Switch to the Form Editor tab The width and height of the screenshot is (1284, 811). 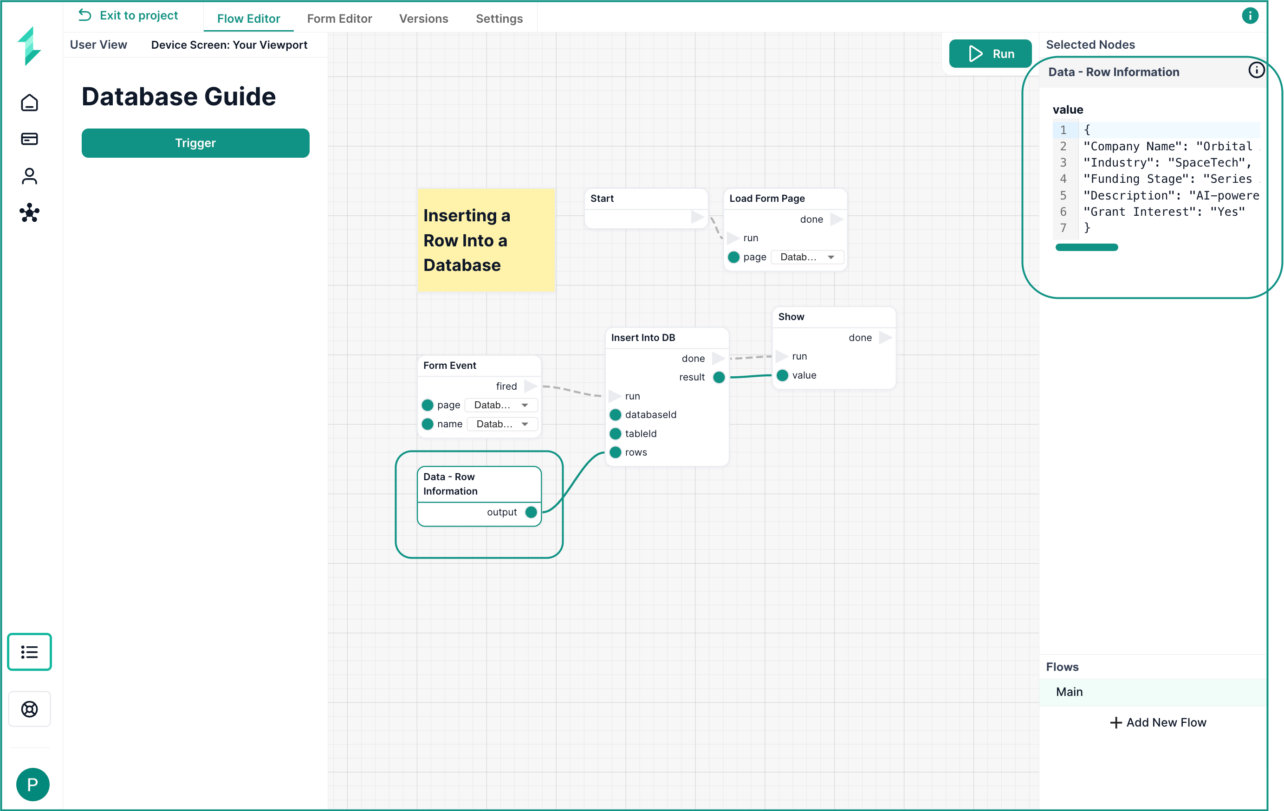click(x=339, y=19)
